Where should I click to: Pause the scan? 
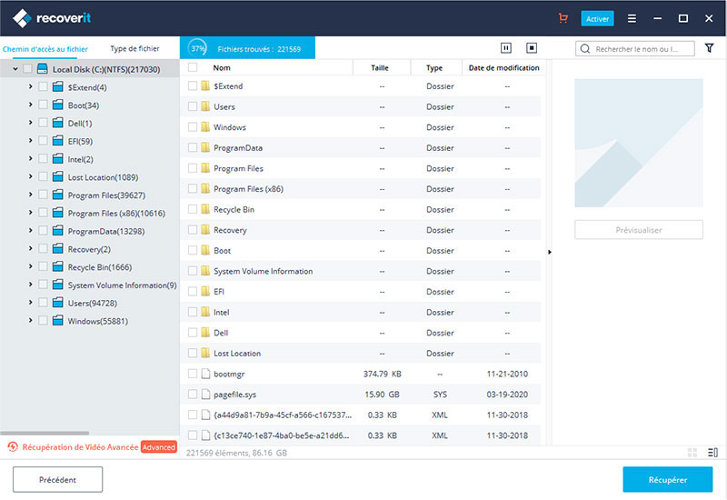tap(506, 48)
